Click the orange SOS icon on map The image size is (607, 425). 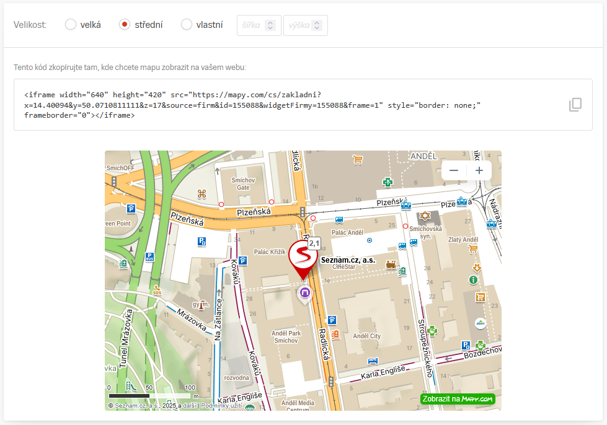click(156, 289)
